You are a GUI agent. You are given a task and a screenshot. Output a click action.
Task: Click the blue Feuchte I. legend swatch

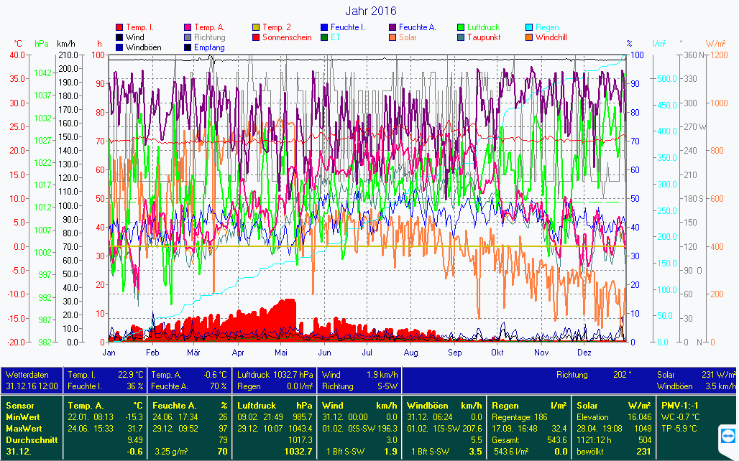pyautogui.click(x=325, y=27)
